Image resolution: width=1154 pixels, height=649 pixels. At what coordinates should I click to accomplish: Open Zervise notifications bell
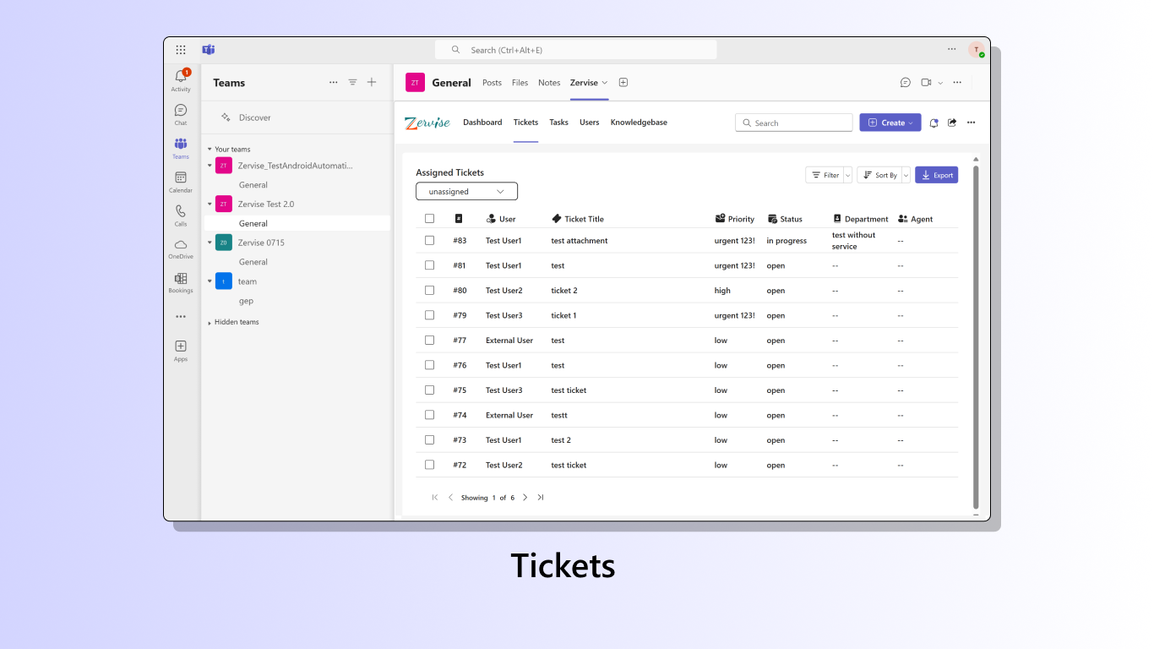point(934,123)
